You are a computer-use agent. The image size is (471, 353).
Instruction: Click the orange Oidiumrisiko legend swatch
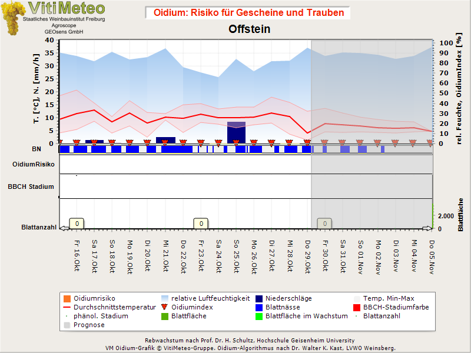coord(67,299)
